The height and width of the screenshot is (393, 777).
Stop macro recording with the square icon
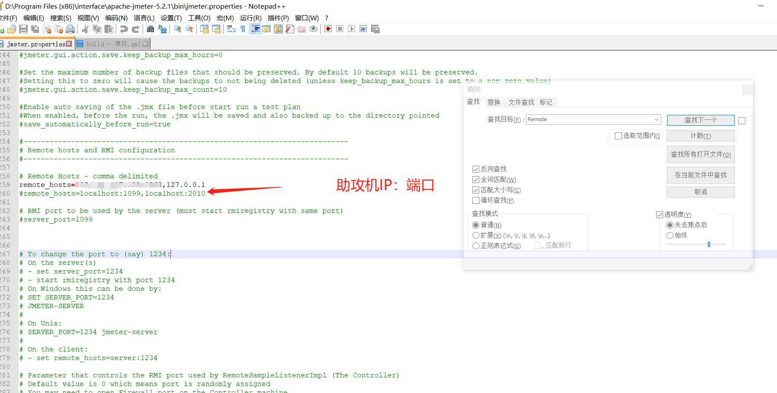tap(340, 29)
